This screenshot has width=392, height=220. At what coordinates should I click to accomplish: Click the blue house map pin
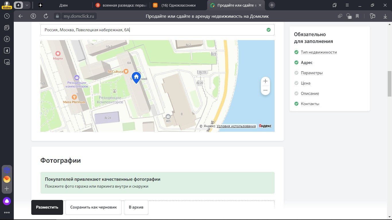(136, 78)
